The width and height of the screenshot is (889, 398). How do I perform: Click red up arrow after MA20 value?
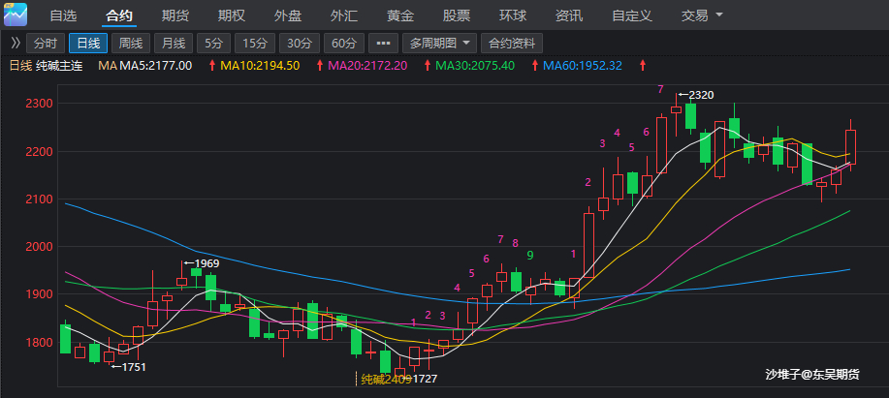coord(427,66)
